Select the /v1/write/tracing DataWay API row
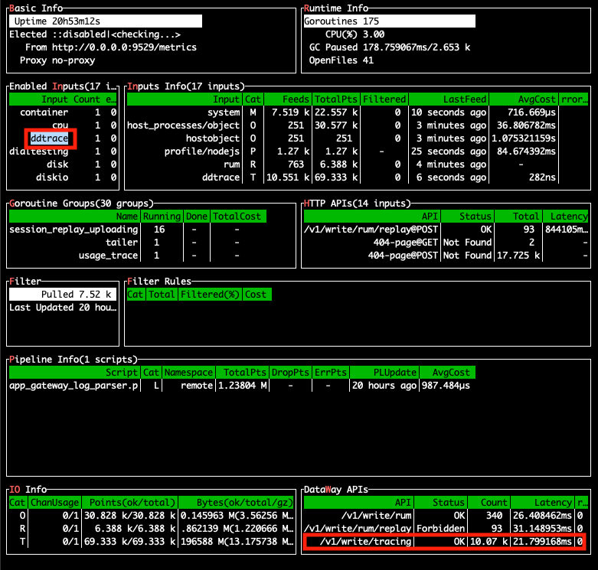 click(x=444, y=542)
